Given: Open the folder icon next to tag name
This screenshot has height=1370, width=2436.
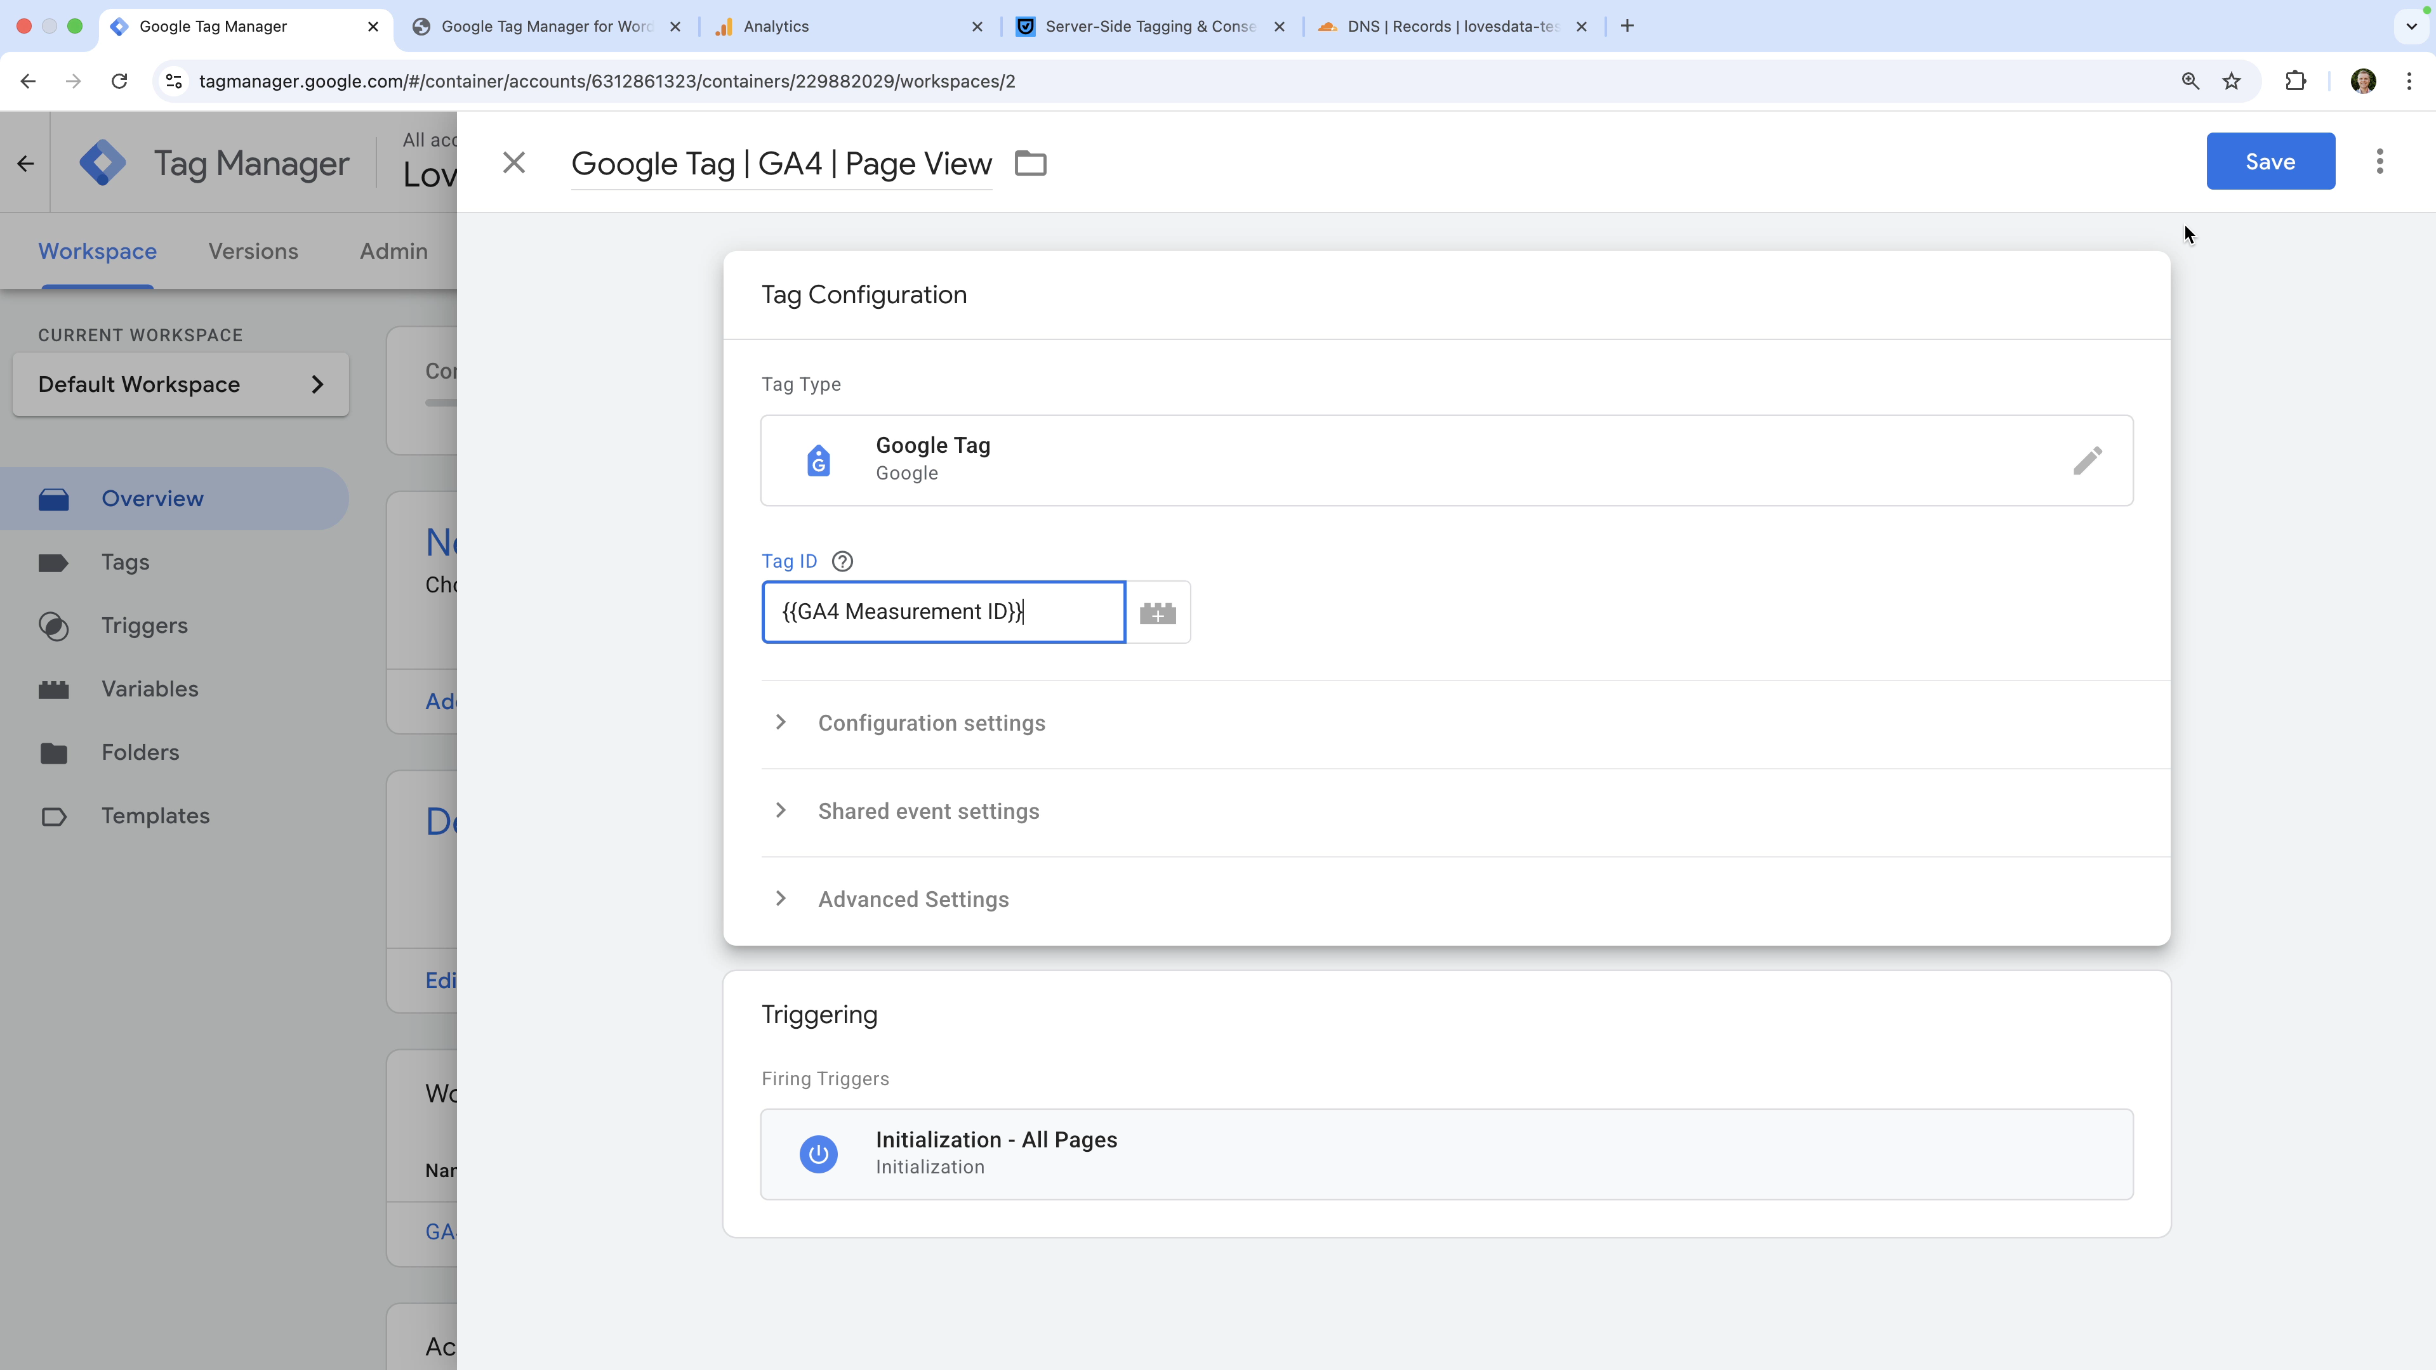Looking at the screenshot, I should point(1030,164).
